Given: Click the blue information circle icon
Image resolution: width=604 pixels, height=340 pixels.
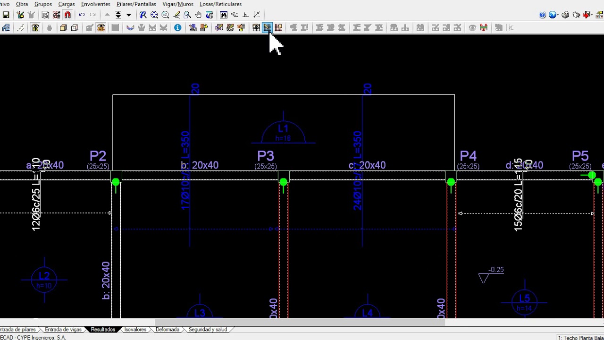Looking at the screenshot, I should coord(178,28).
